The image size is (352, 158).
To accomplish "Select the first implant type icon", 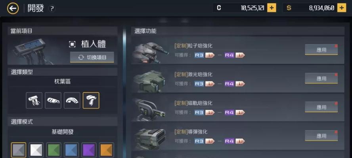I will tap(34, 100).
